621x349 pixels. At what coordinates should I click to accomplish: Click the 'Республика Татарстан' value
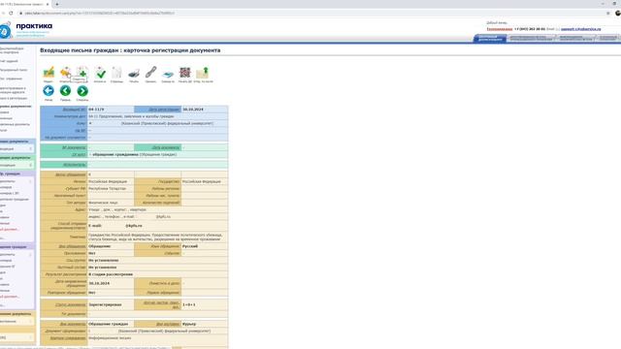(107, 188)
